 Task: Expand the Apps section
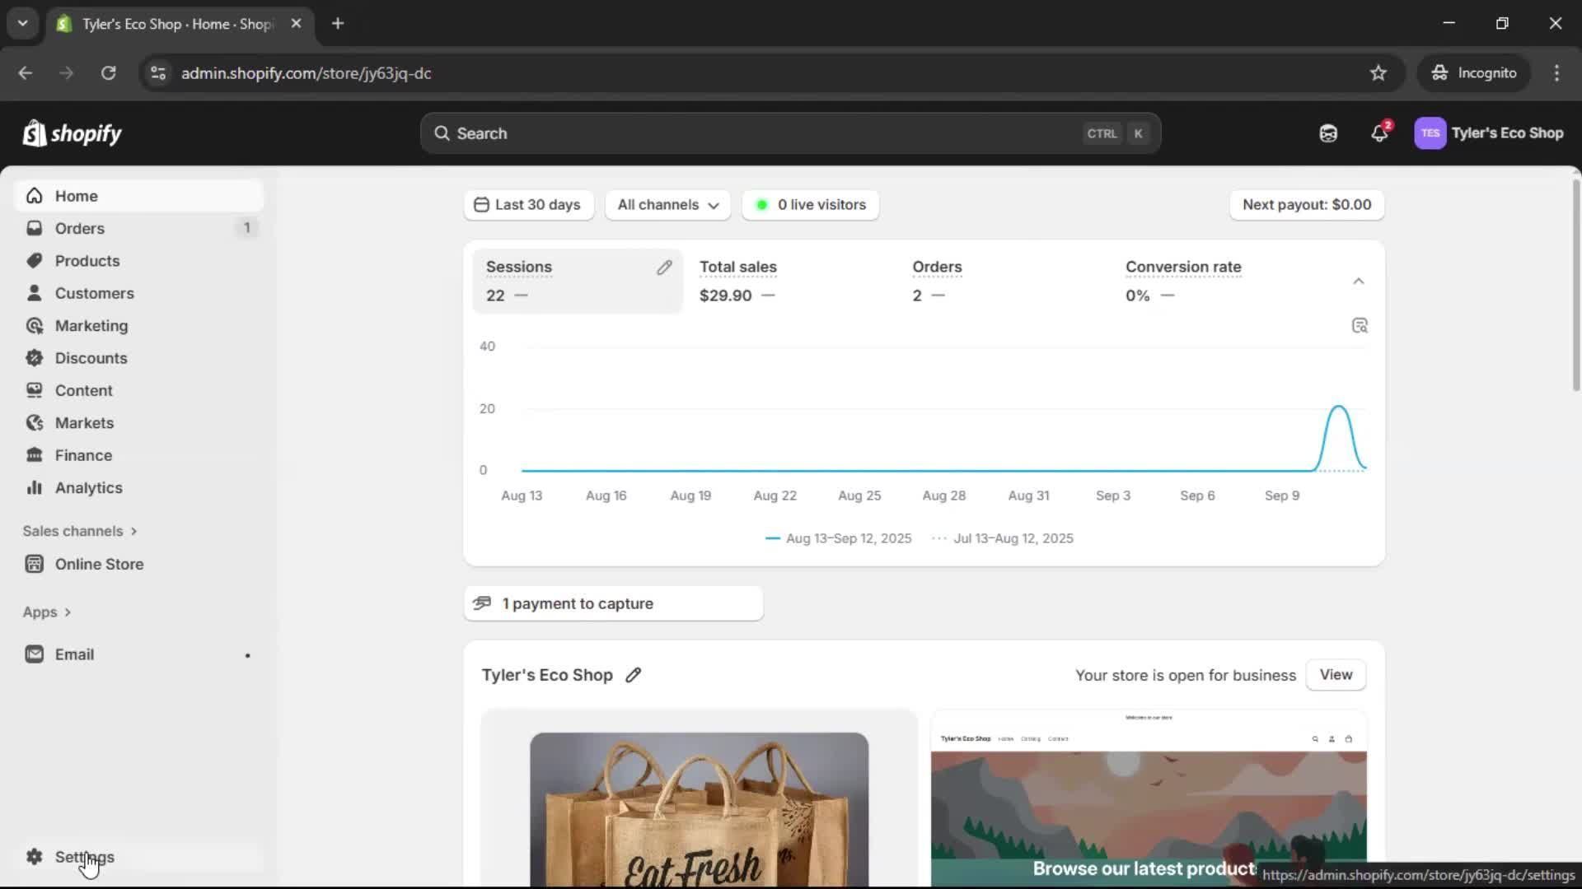[x=47, y=612]
